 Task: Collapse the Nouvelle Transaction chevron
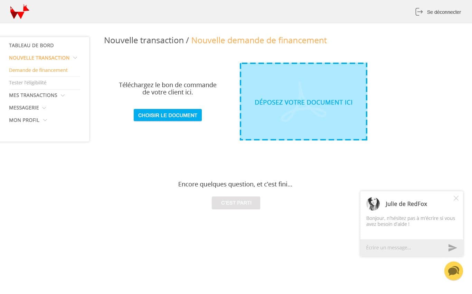tap(75, 58)
